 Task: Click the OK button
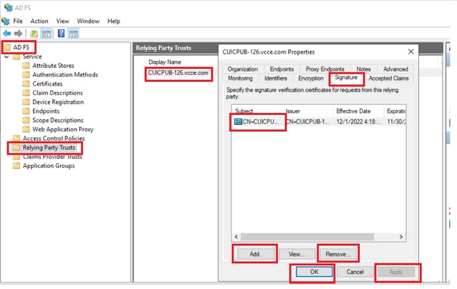314,272
